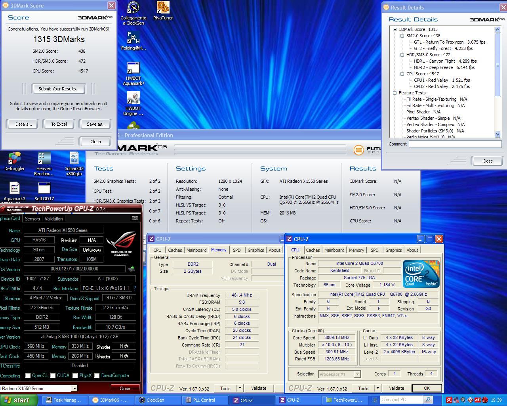Launch the Folding@Home desktop shortcut
Screen dimensions: 507x406
tap(133, 41)
